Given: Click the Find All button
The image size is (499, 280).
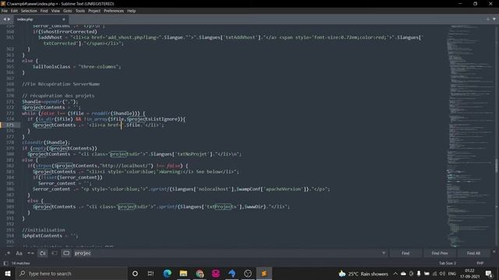Looking at the screenshot, I should (473, 253).
